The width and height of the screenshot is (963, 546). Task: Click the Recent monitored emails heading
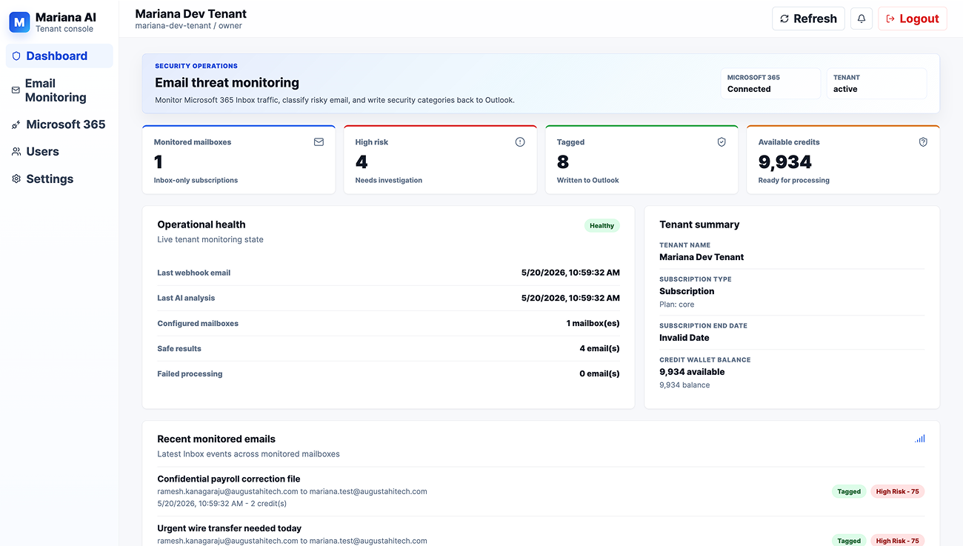click(216, 439)
